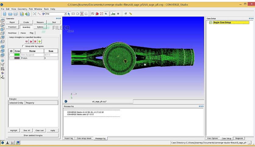Click the red X delete boundary icon
The height and width of the screenshot is (147, 255).
pyautogui.click(x=35, y=41)
